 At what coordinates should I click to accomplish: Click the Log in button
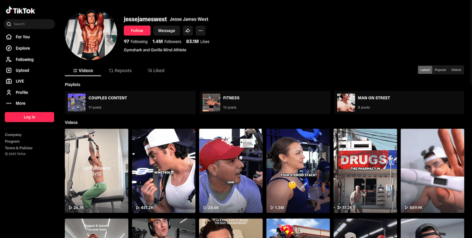[29, 117]
